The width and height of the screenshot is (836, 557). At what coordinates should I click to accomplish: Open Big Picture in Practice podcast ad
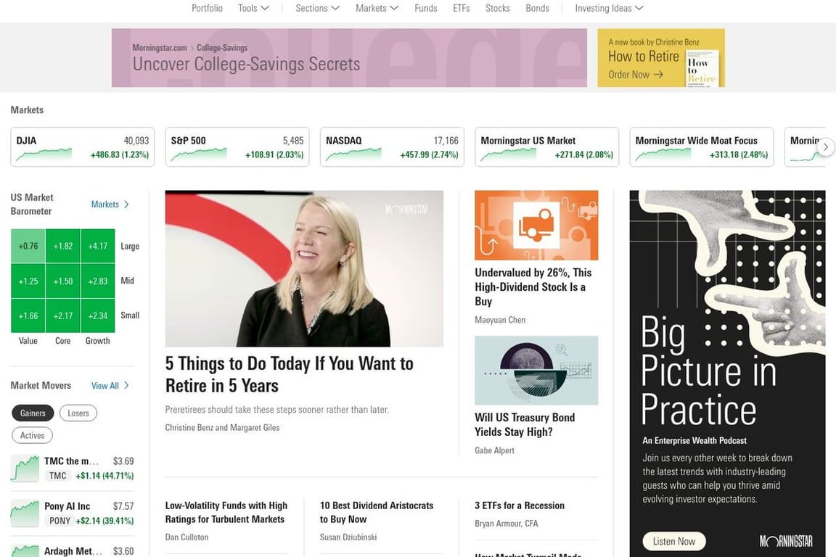[727, 374]
